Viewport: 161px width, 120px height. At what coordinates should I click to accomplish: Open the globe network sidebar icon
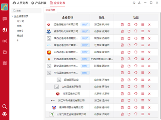coord(5,30)
